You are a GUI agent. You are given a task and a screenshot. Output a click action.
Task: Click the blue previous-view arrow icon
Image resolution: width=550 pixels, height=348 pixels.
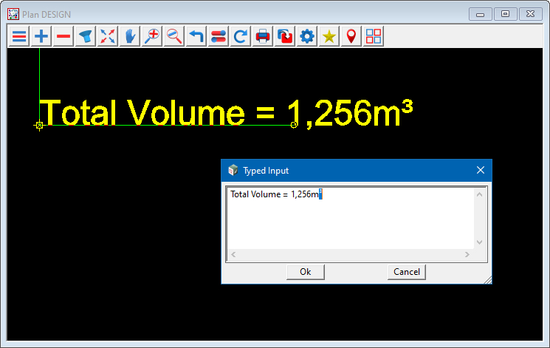pyautogui.click(x=196, y=36)
